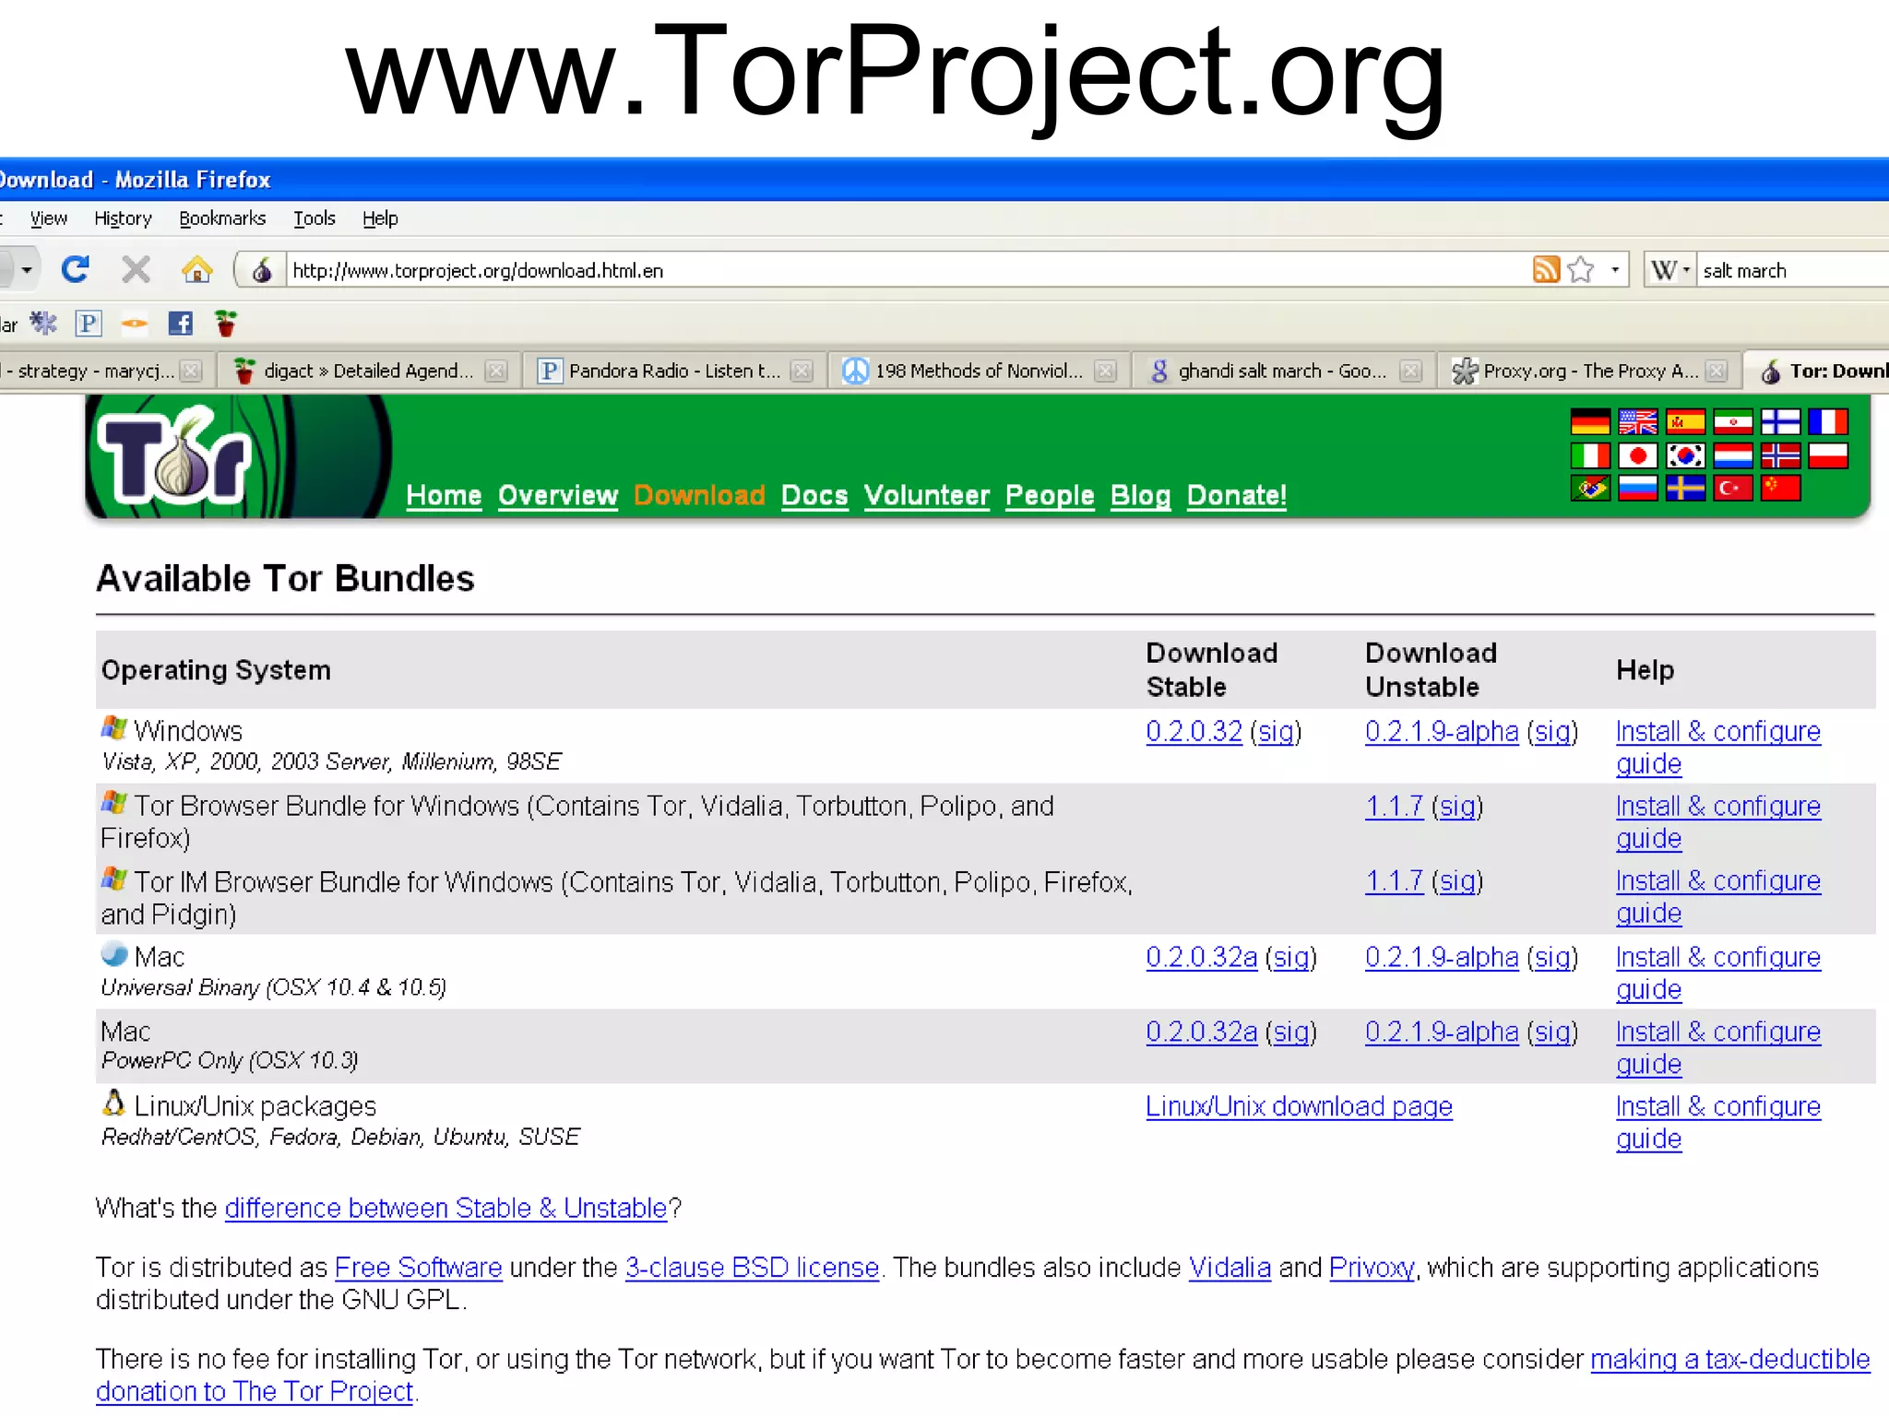Image resolution: width=1889 pixels, height=1416 pixels.
Task: Select the Turkish flag language
Action: 1733,488
